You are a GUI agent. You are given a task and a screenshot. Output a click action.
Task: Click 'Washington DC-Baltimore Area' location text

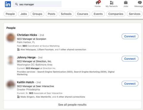click(x=35, y=65)
